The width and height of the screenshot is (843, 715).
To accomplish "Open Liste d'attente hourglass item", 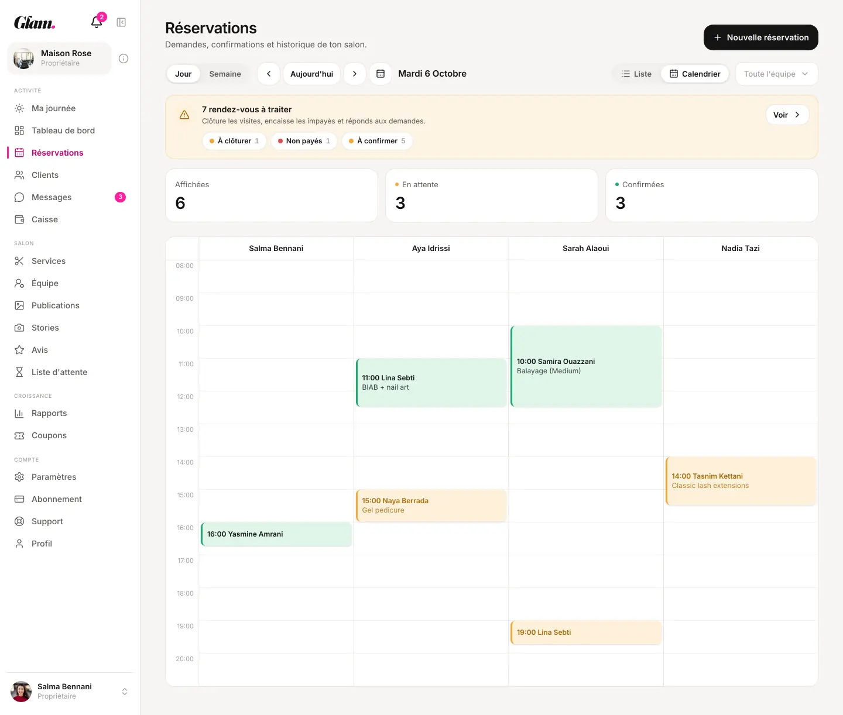I will click(x=70, y=372).
